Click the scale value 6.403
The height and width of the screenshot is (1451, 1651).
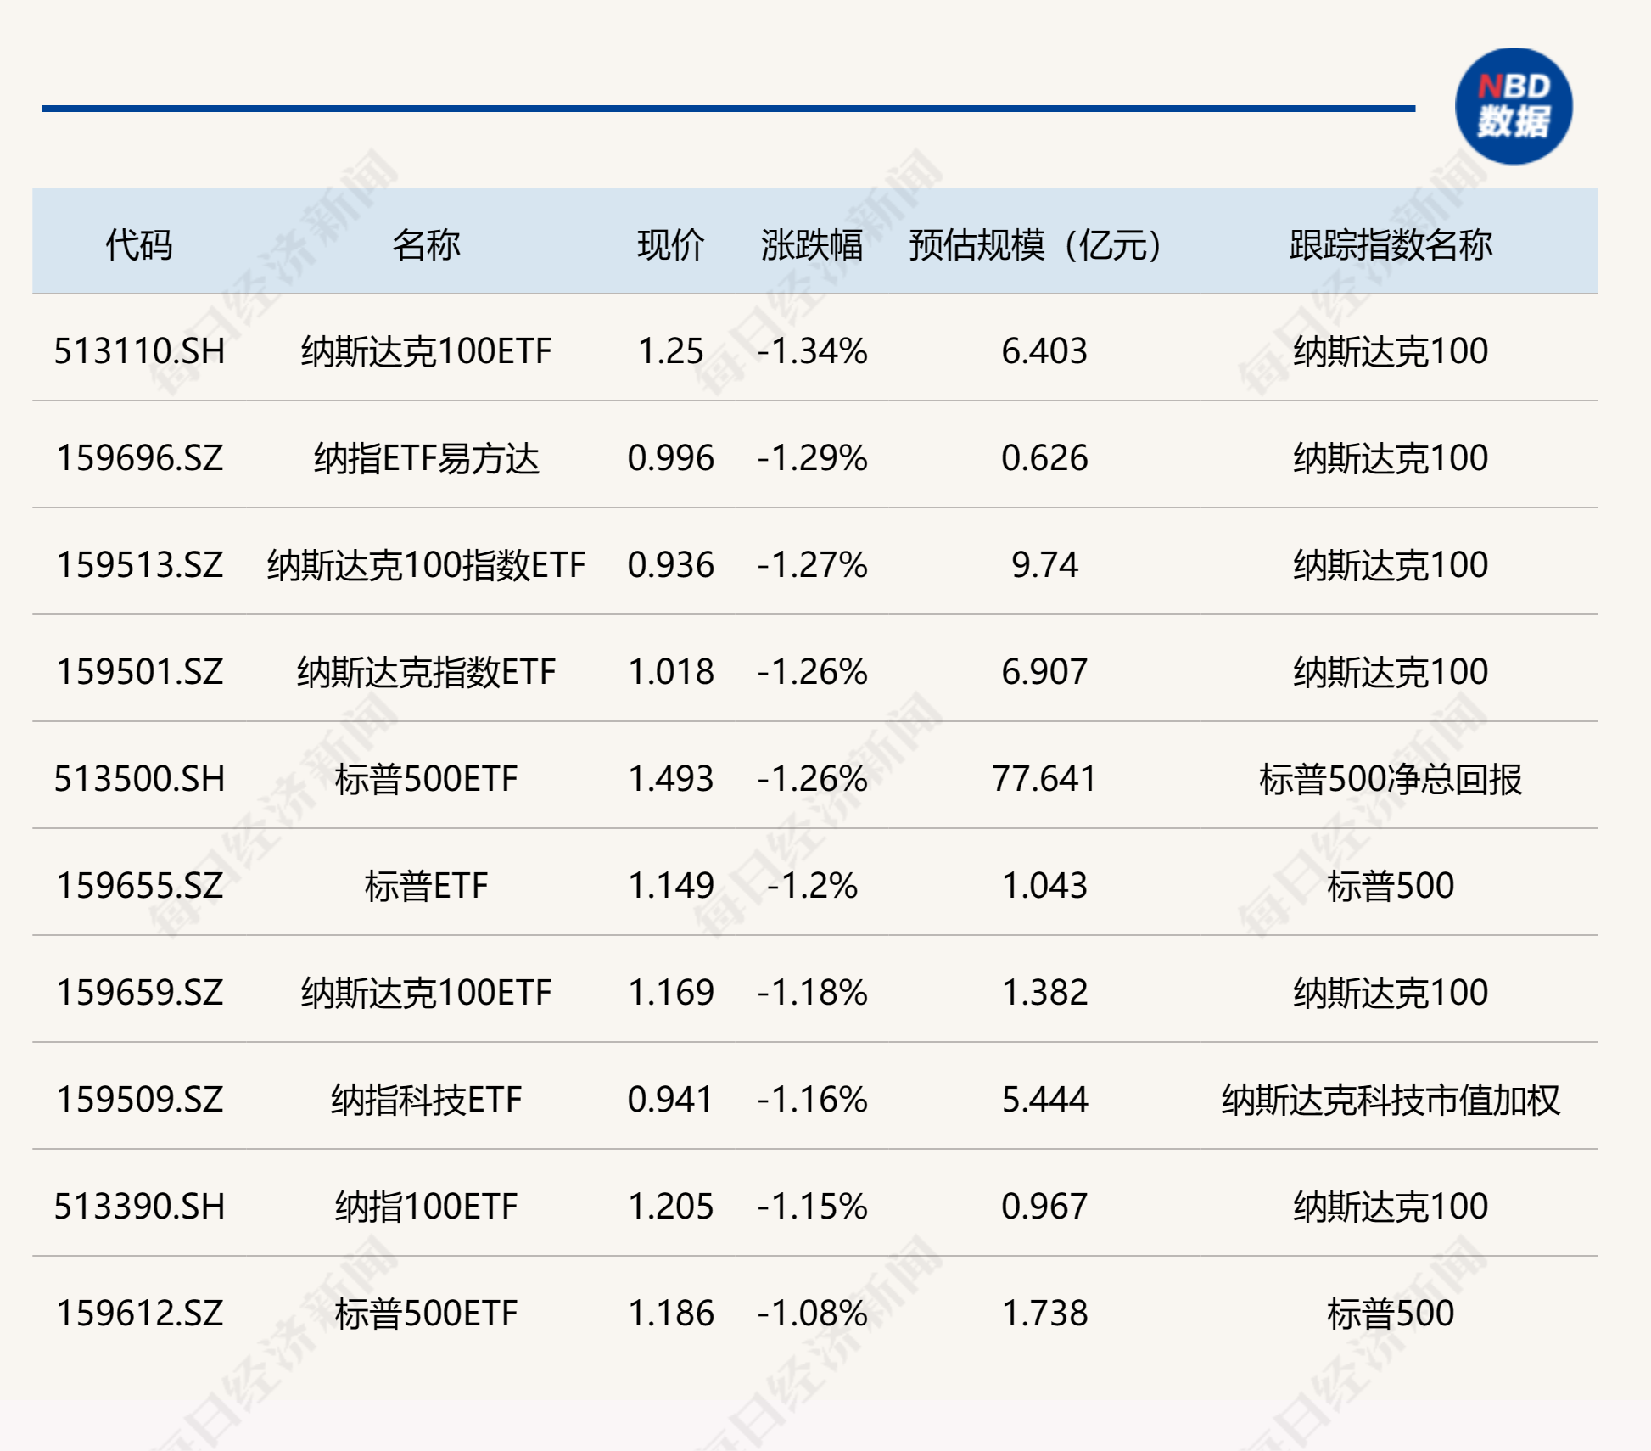[x=1044, y=351]
